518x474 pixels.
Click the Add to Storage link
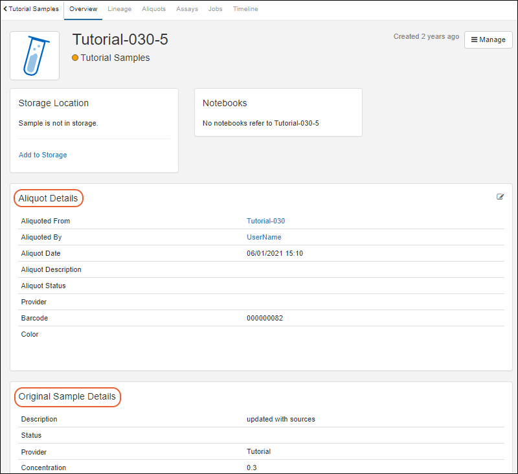click(x=43, y=155)
